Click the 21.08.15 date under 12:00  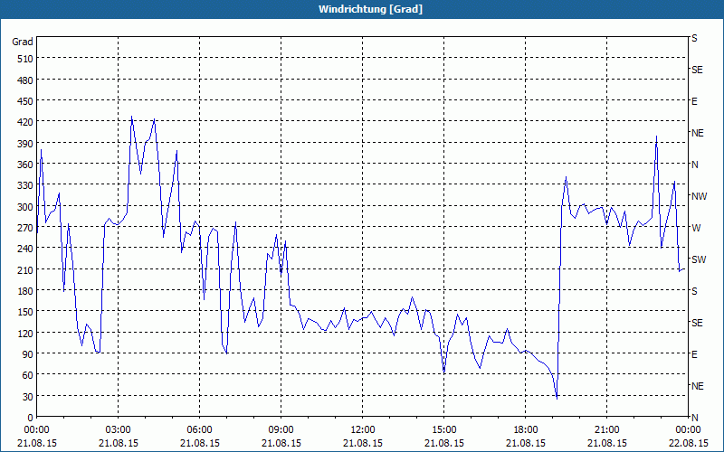363,443
